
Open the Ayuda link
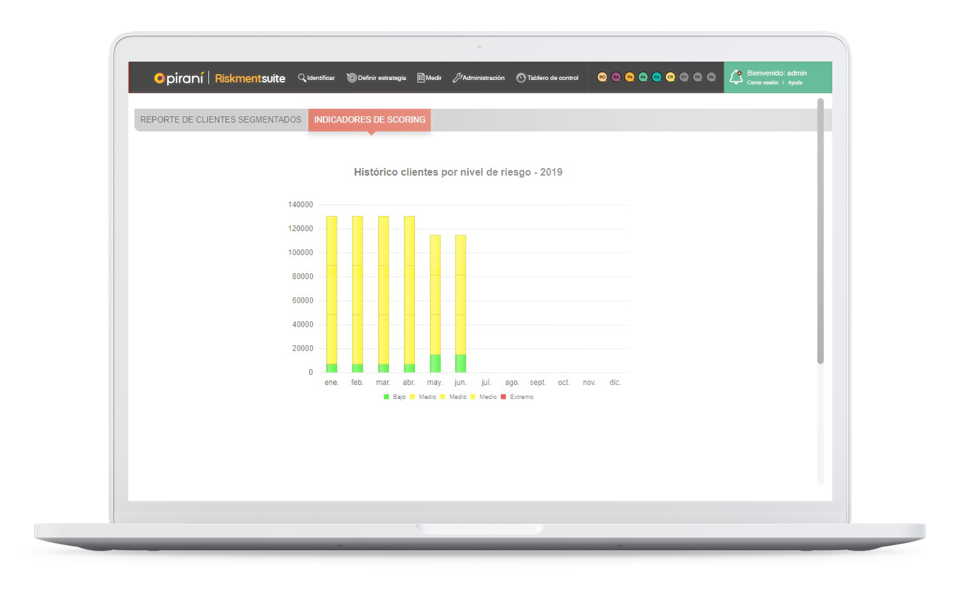(x=795, y=83)
